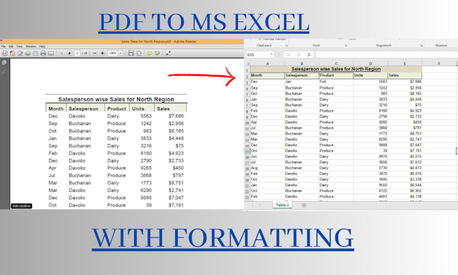Open the View menu in Adobe Reader

20,46
